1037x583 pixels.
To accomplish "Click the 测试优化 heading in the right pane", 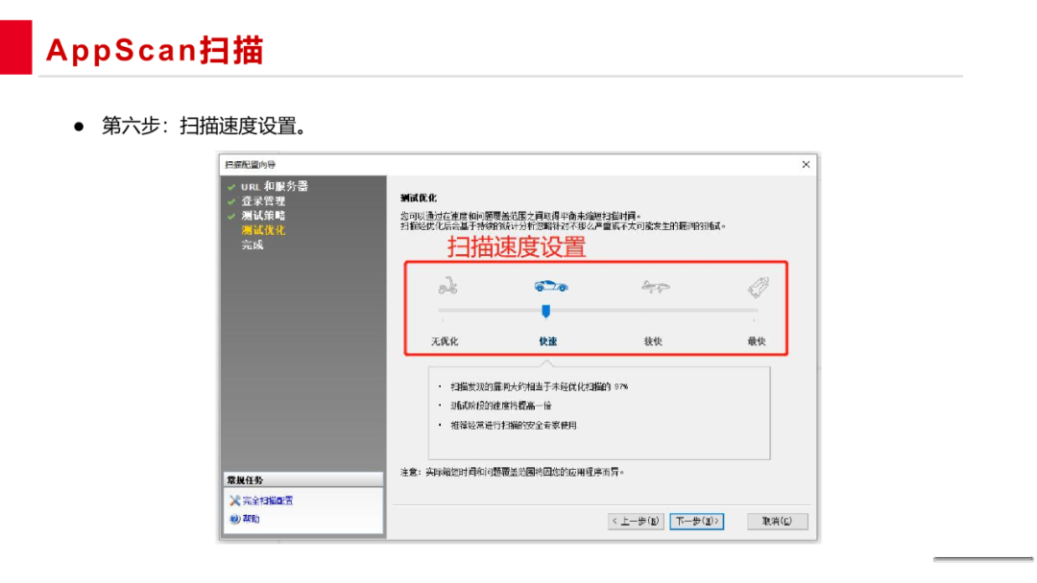I will pos(419,198).
